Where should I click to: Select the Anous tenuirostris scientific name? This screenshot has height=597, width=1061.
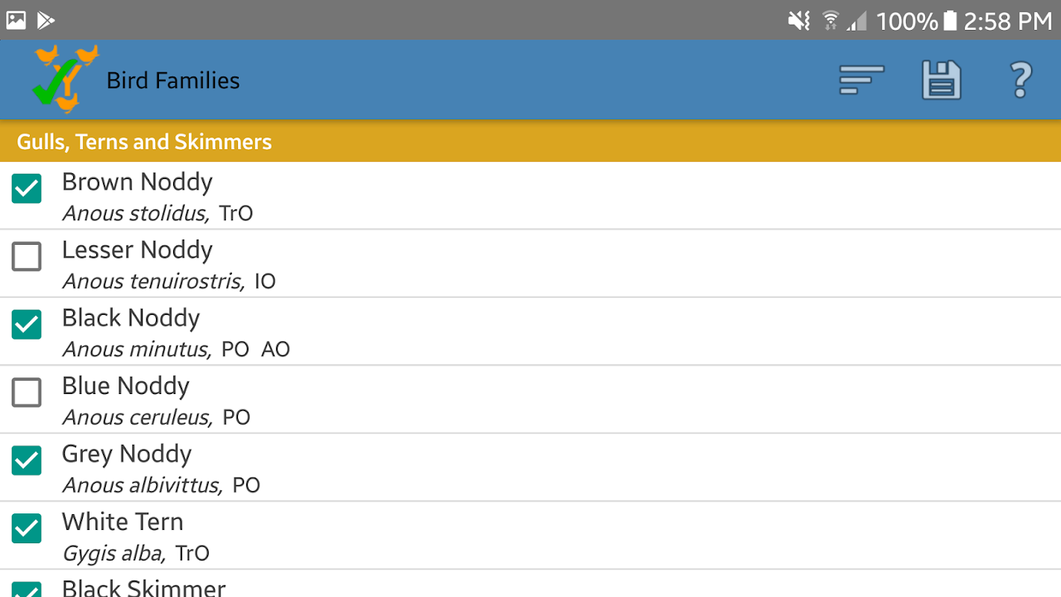153,281
